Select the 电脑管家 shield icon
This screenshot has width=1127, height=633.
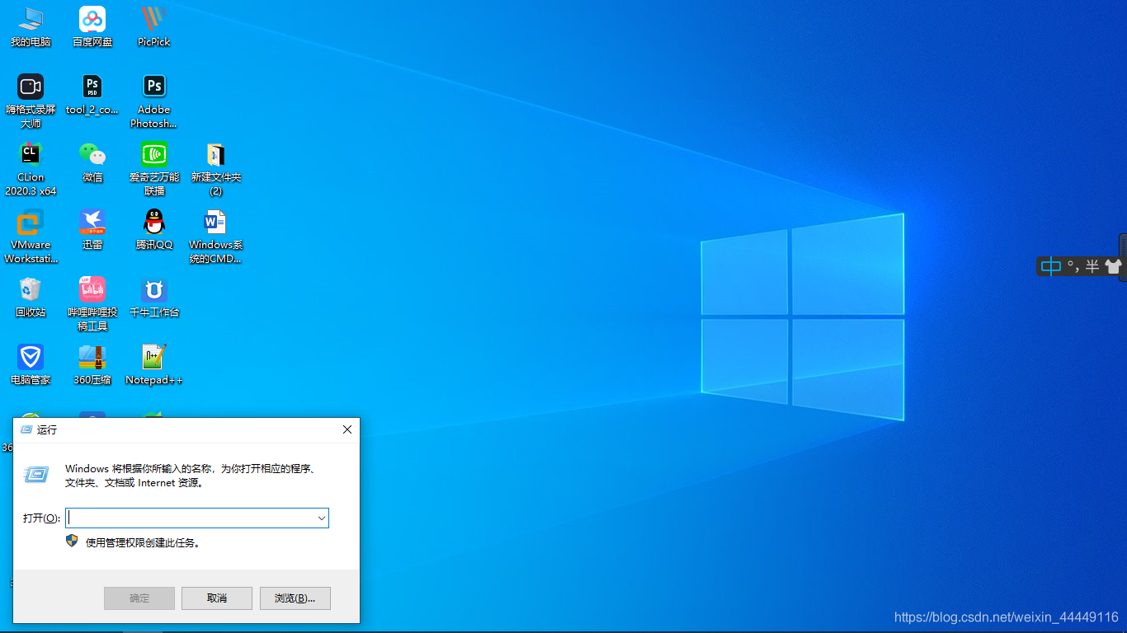coord(31,364)
